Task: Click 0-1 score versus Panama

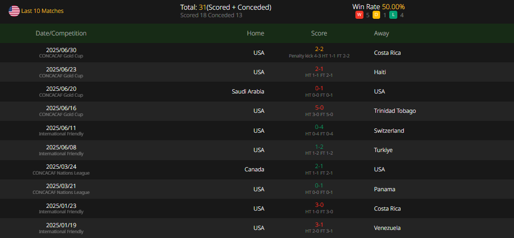Action: [x=319, y=185]
